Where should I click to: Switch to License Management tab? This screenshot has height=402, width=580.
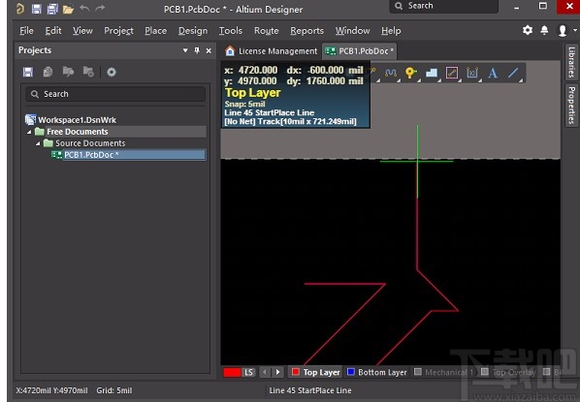point(272,51)
